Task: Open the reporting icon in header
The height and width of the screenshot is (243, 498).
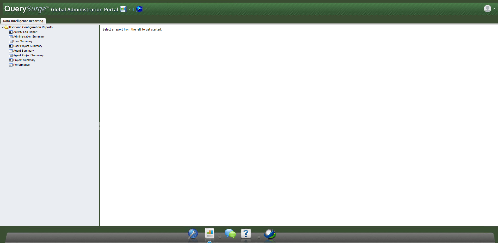Action: point(123,9)
